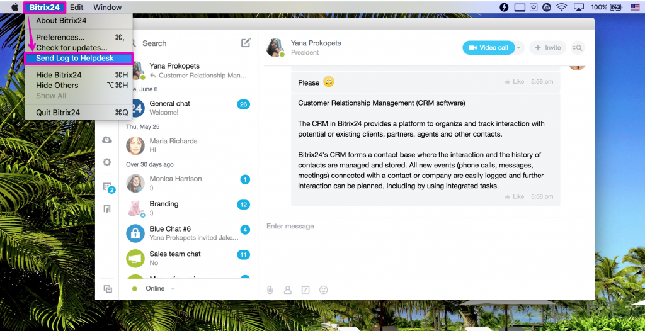This screenshot has height=331, width=645.
Task: Click Yana Prokopets avatar in chat header
Action: click(x=275, y=48)
